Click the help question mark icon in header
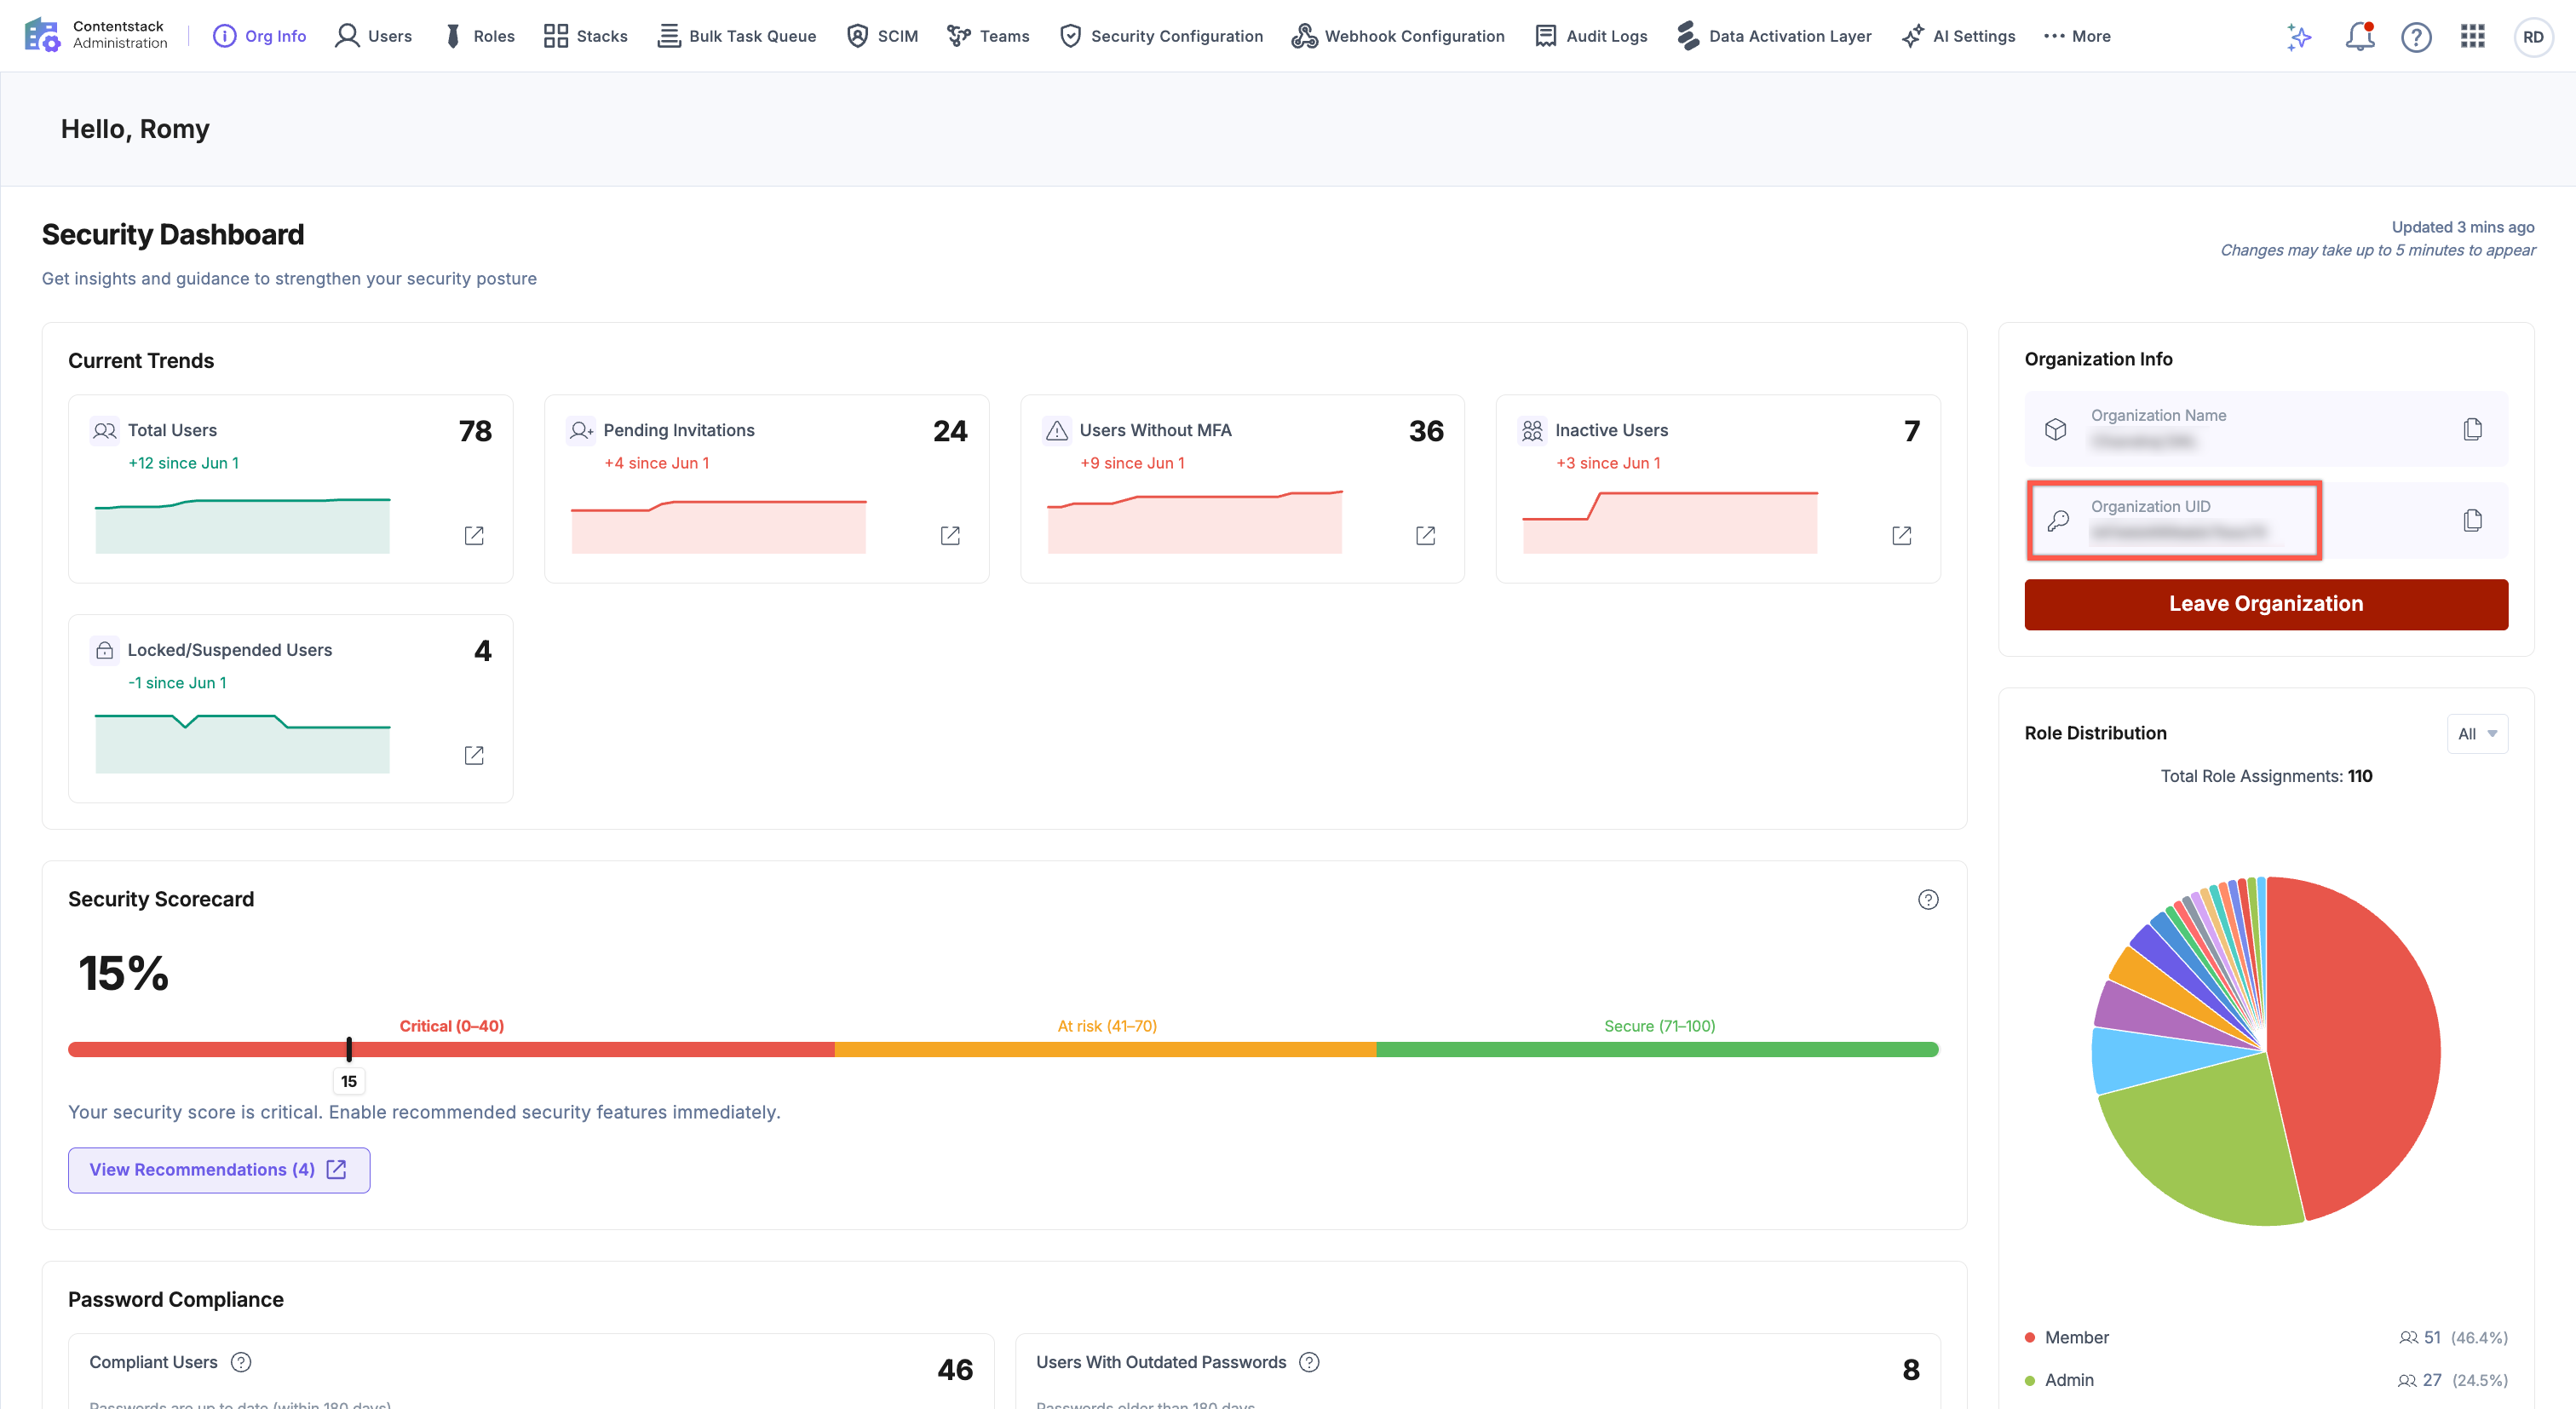2576x1409 pixels. point(2416,37)
